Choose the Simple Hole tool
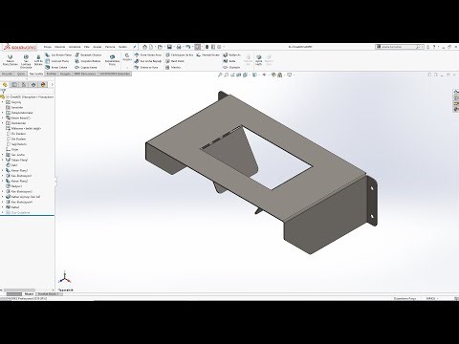Image resolution: width=459 pixels, height=344 pixels. coord(175,61)
